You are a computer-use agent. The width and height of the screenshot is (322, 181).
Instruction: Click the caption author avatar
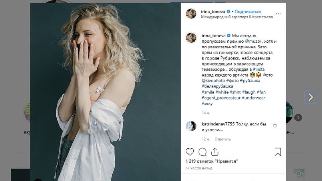click(191, 37)
